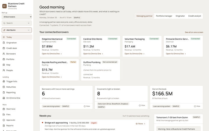The height and width of the screenshot is (131, 209).
Task: Select the Managing partner tab
Action: click(x=145, y=16)
